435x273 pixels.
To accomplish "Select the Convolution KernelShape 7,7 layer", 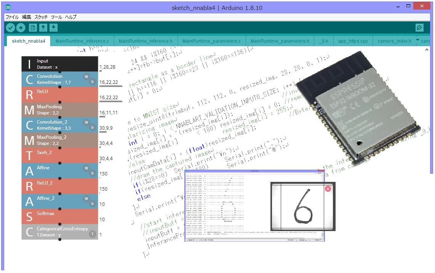I will 60,79.
